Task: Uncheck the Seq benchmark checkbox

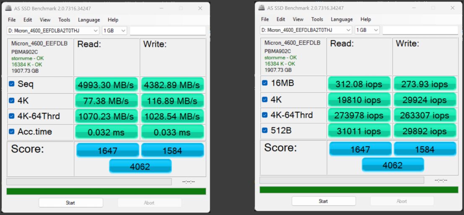Action: click(12, 84)
